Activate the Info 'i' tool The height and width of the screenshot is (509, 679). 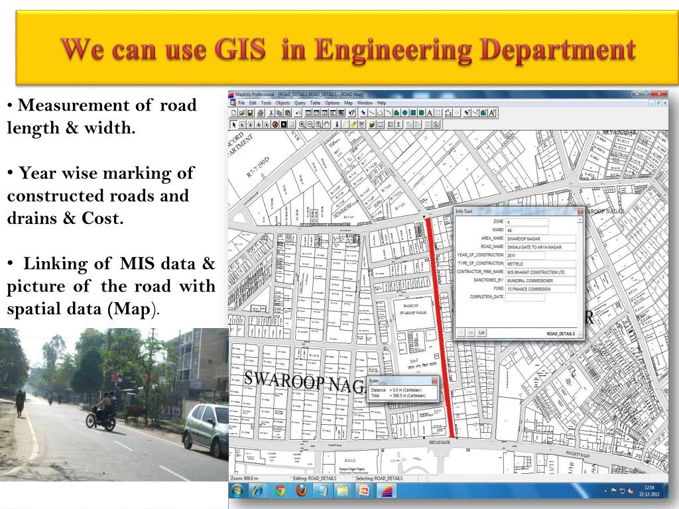[x=338, y=125]
